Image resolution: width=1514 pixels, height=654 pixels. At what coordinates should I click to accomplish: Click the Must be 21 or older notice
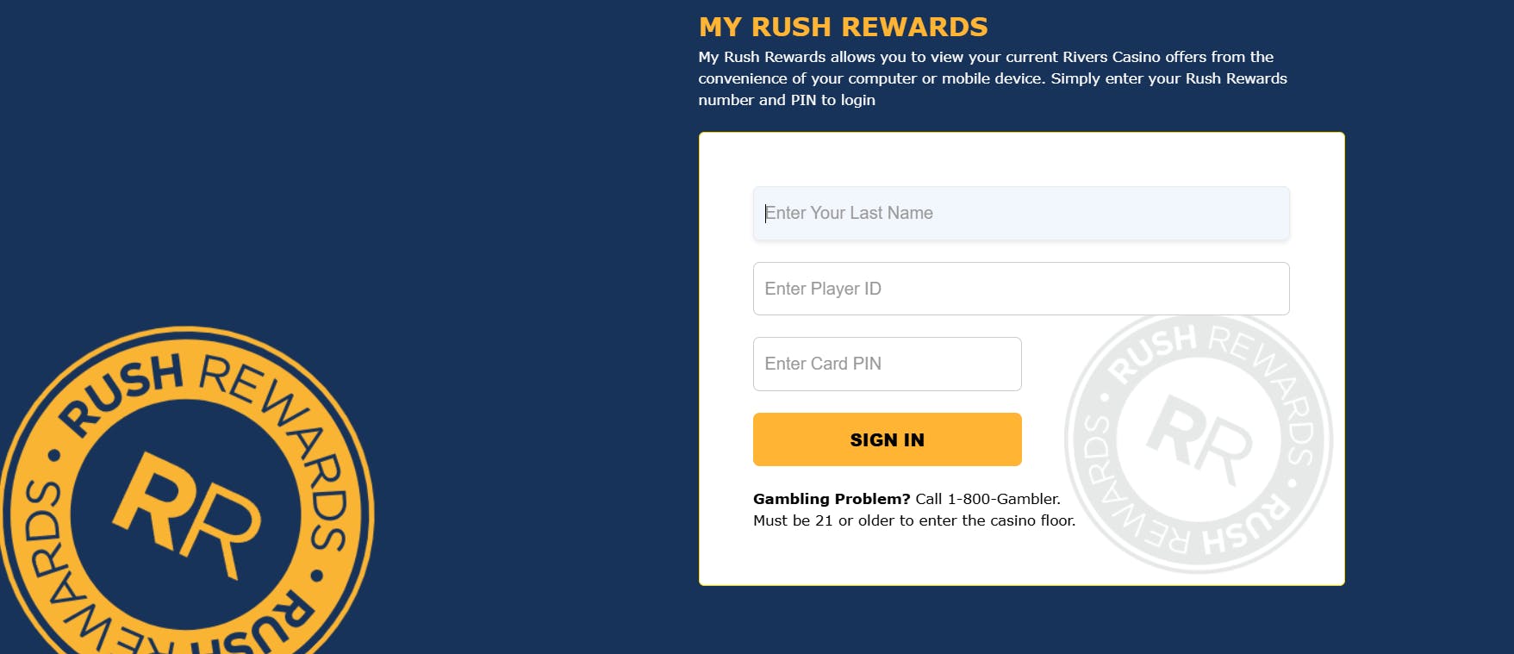pos(914,520)
